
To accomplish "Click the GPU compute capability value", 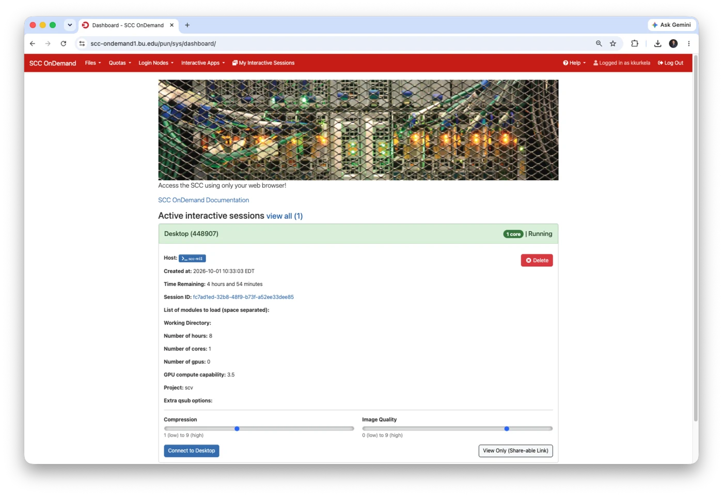I will [x=231, y=375].
